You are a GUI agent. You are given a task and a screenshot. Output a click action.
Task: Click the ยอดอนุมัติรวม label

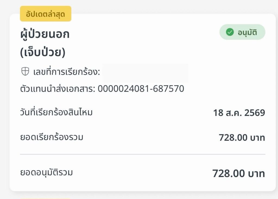click(x=46, y=172)
